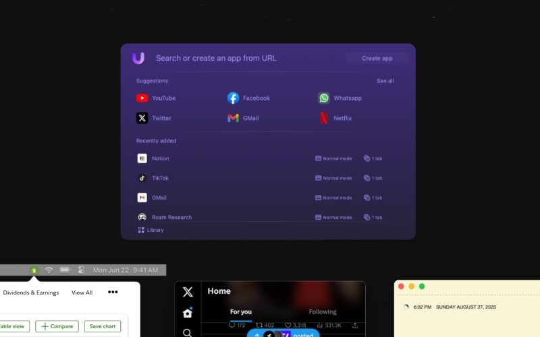Open the TikTok app icon
The image size is (540, 337).
142,178
